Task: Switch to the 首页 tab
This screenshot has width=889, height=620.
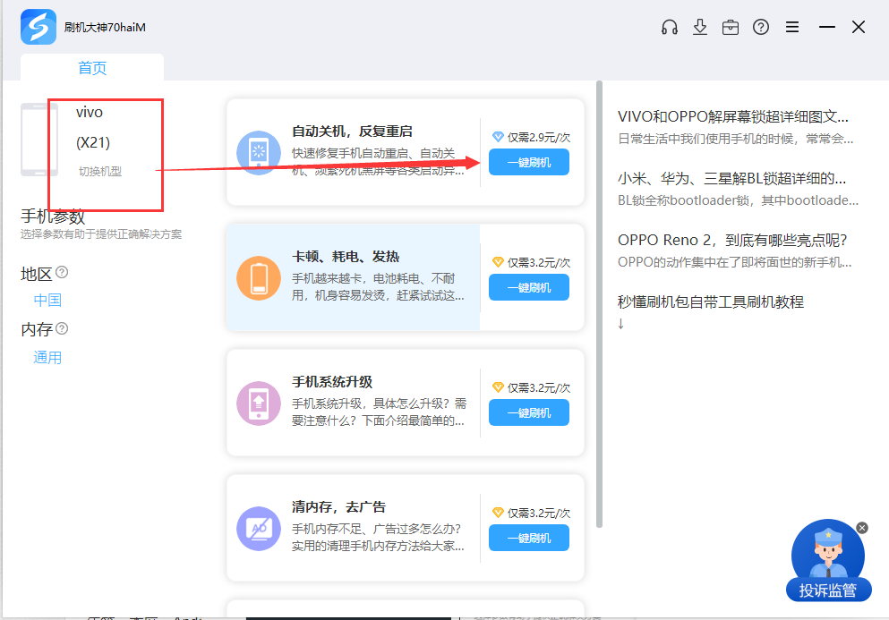Action: (92, 68)
